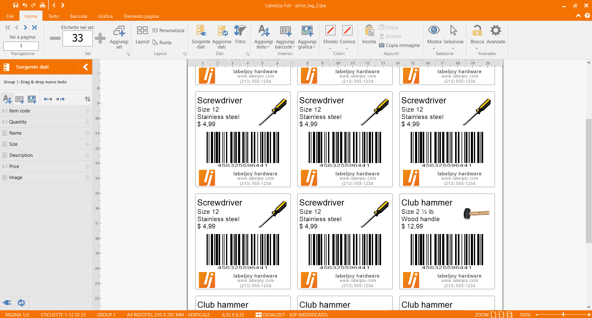Expand Layout group dialog launcher

point(185,54)
